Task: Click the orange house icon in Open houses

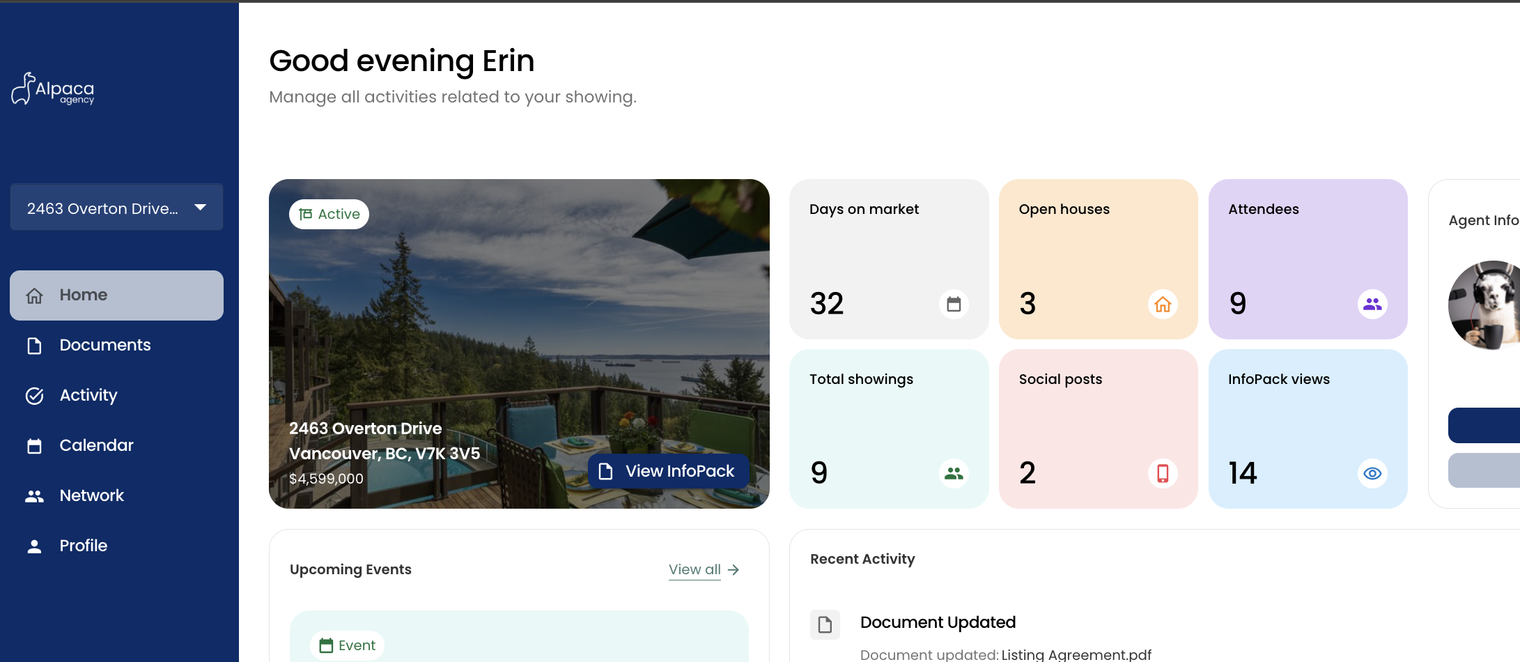Action: [1163, 304]
